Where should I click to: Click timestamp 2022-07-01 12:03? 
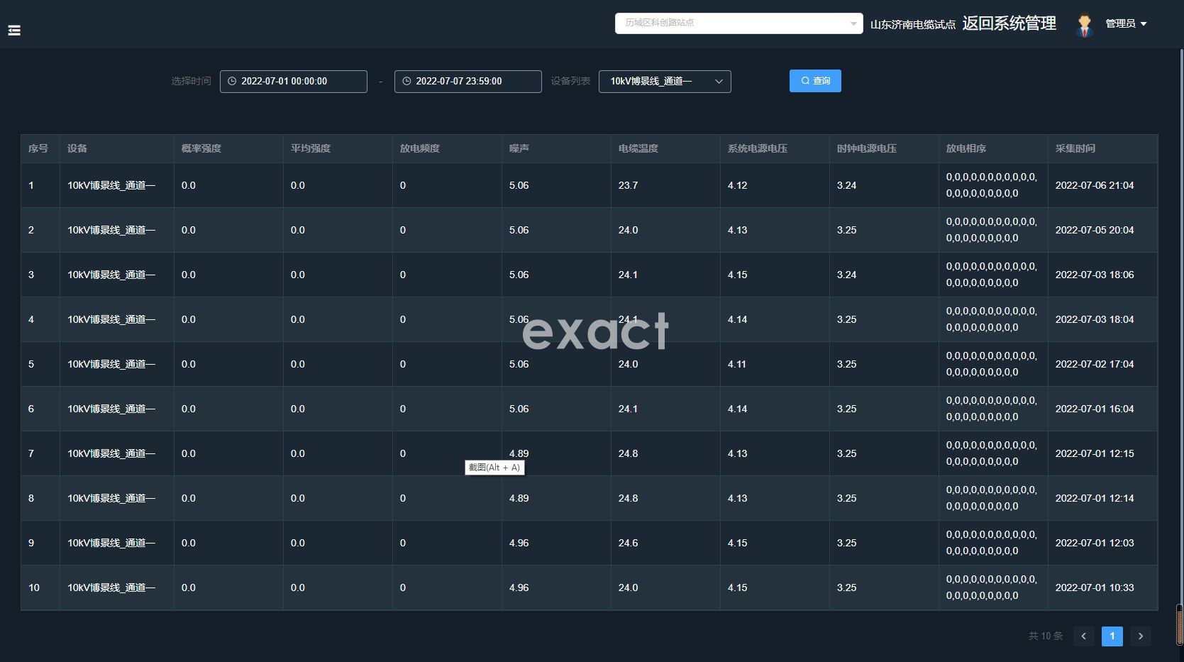1095,544
